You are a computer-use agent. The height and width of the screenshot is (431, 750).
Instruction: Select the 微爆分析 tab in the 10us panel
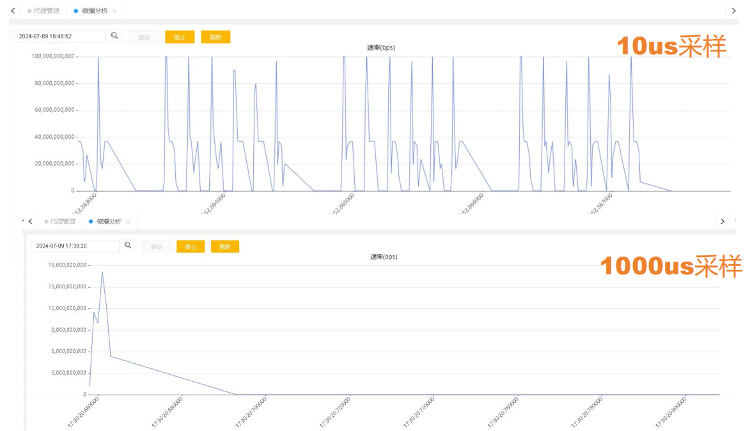click(x=95, y=11)
